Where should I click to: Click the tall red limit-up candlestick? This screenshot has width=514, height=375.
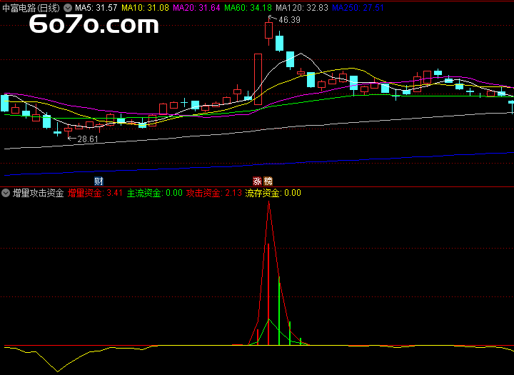pos(258,79)
